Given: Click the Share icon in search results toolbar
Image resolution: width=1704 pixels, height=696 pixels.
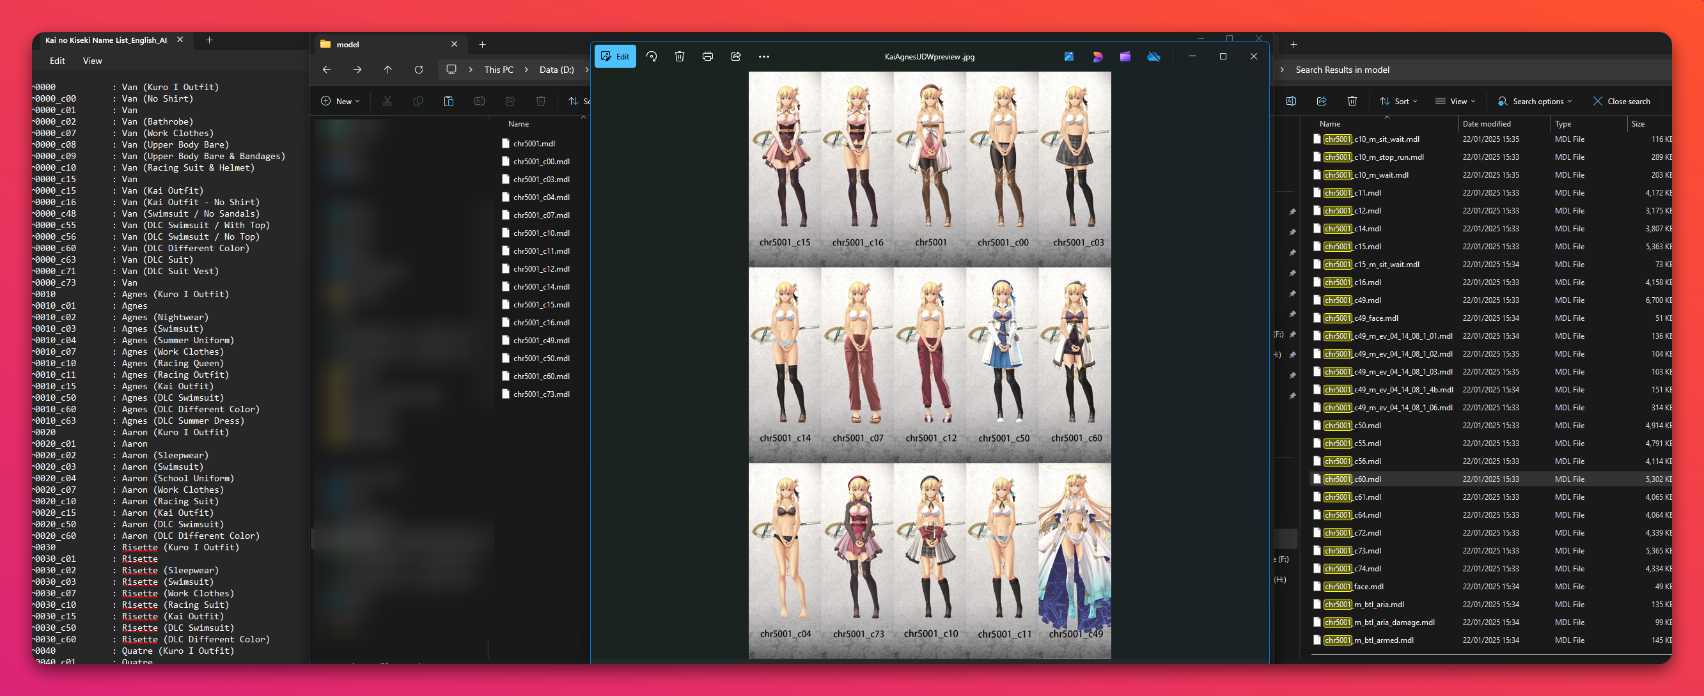Looking at the screenshot, I should pyautogui.click(x=1322, y=101).
